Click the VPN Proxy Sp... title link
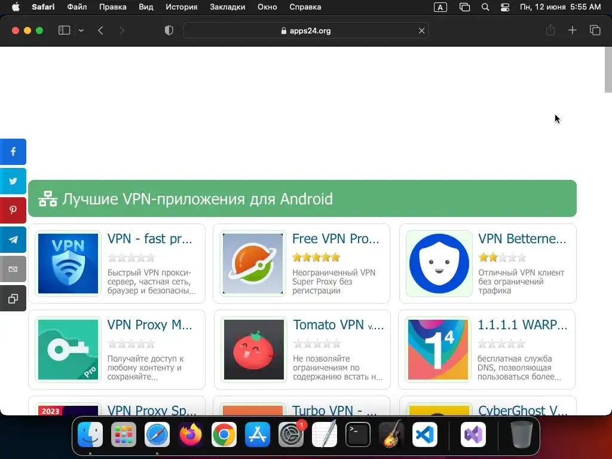Viewport: 612px width, 459px height. click(152, 410)
